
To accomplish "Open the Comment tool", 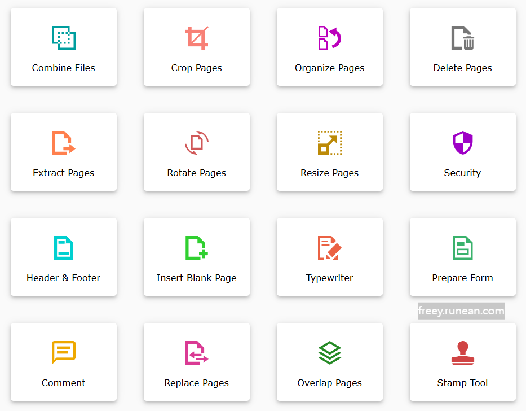I will 63,352.
